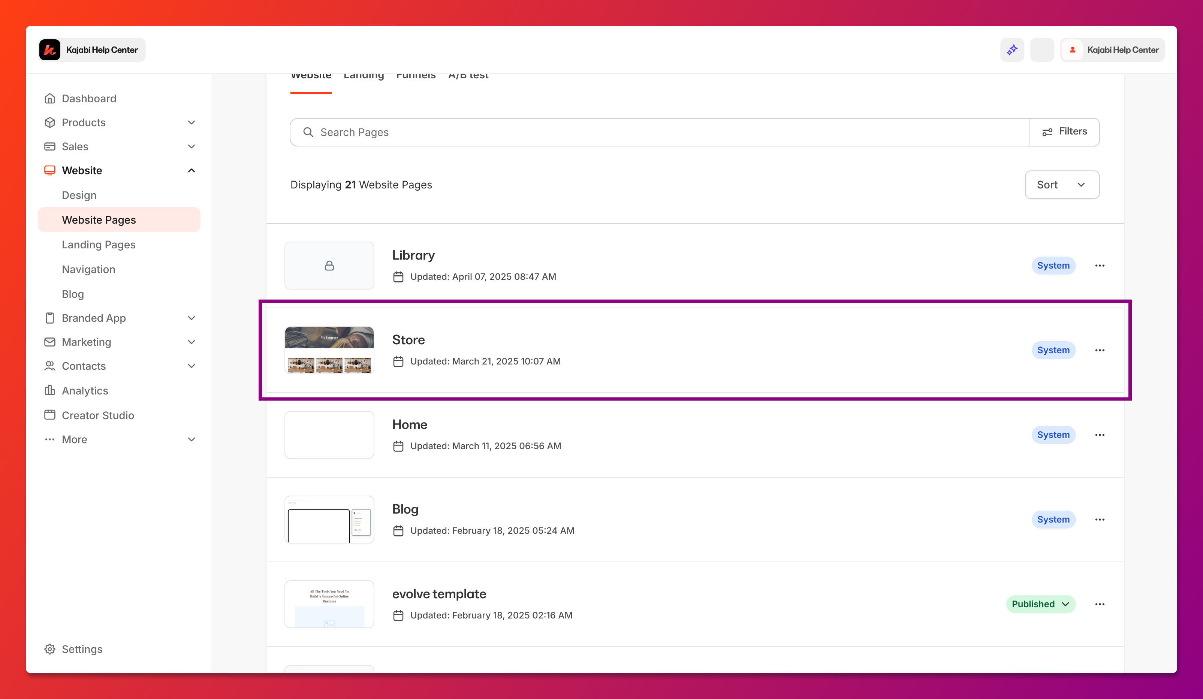This screenshot has height=699, width=1203.
Task: Open the Home page title
Action: point(410,424)
